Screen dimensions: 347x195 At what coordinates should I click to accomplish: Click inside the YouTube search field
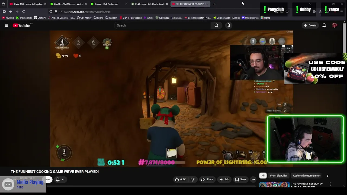[x=162, y=25]
